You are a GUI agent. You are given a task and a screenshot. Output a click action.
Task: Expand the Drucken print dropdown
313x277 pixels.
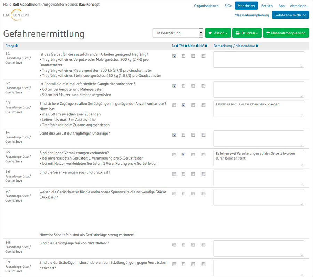(247, 33)
